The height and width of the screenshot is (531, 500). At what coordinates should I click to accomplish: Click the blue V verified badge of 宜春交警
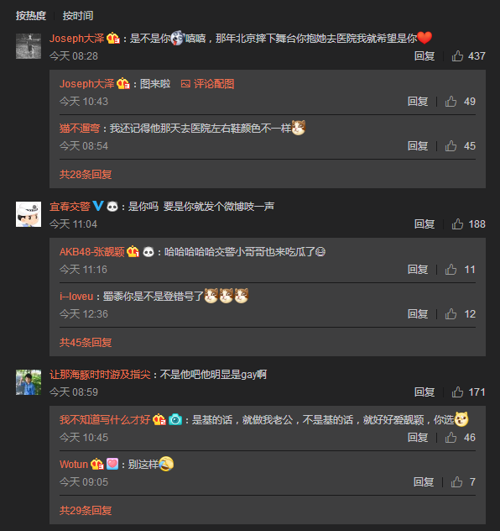click(97, 206)
